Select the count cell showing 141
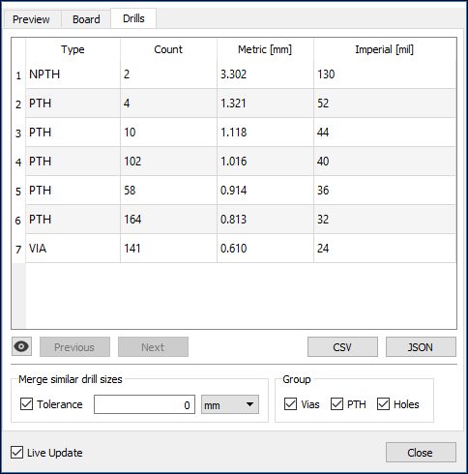Image resolution: width=468 pixels, height=474 pixels. pos(168,249)
